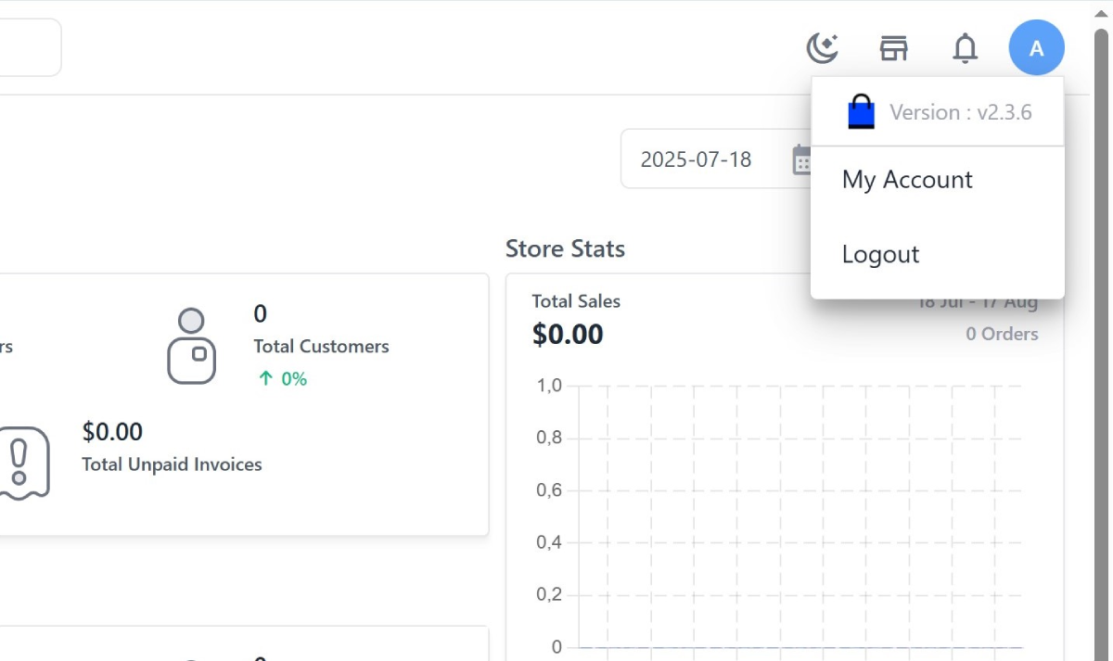Click the Total Customers label
Viewport: 1113px width, 661px height.
click(321, 347)
